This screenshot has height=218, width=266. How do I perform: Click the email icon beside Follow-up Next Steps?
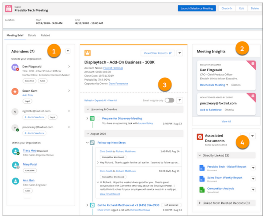click(x=92, y=143)
